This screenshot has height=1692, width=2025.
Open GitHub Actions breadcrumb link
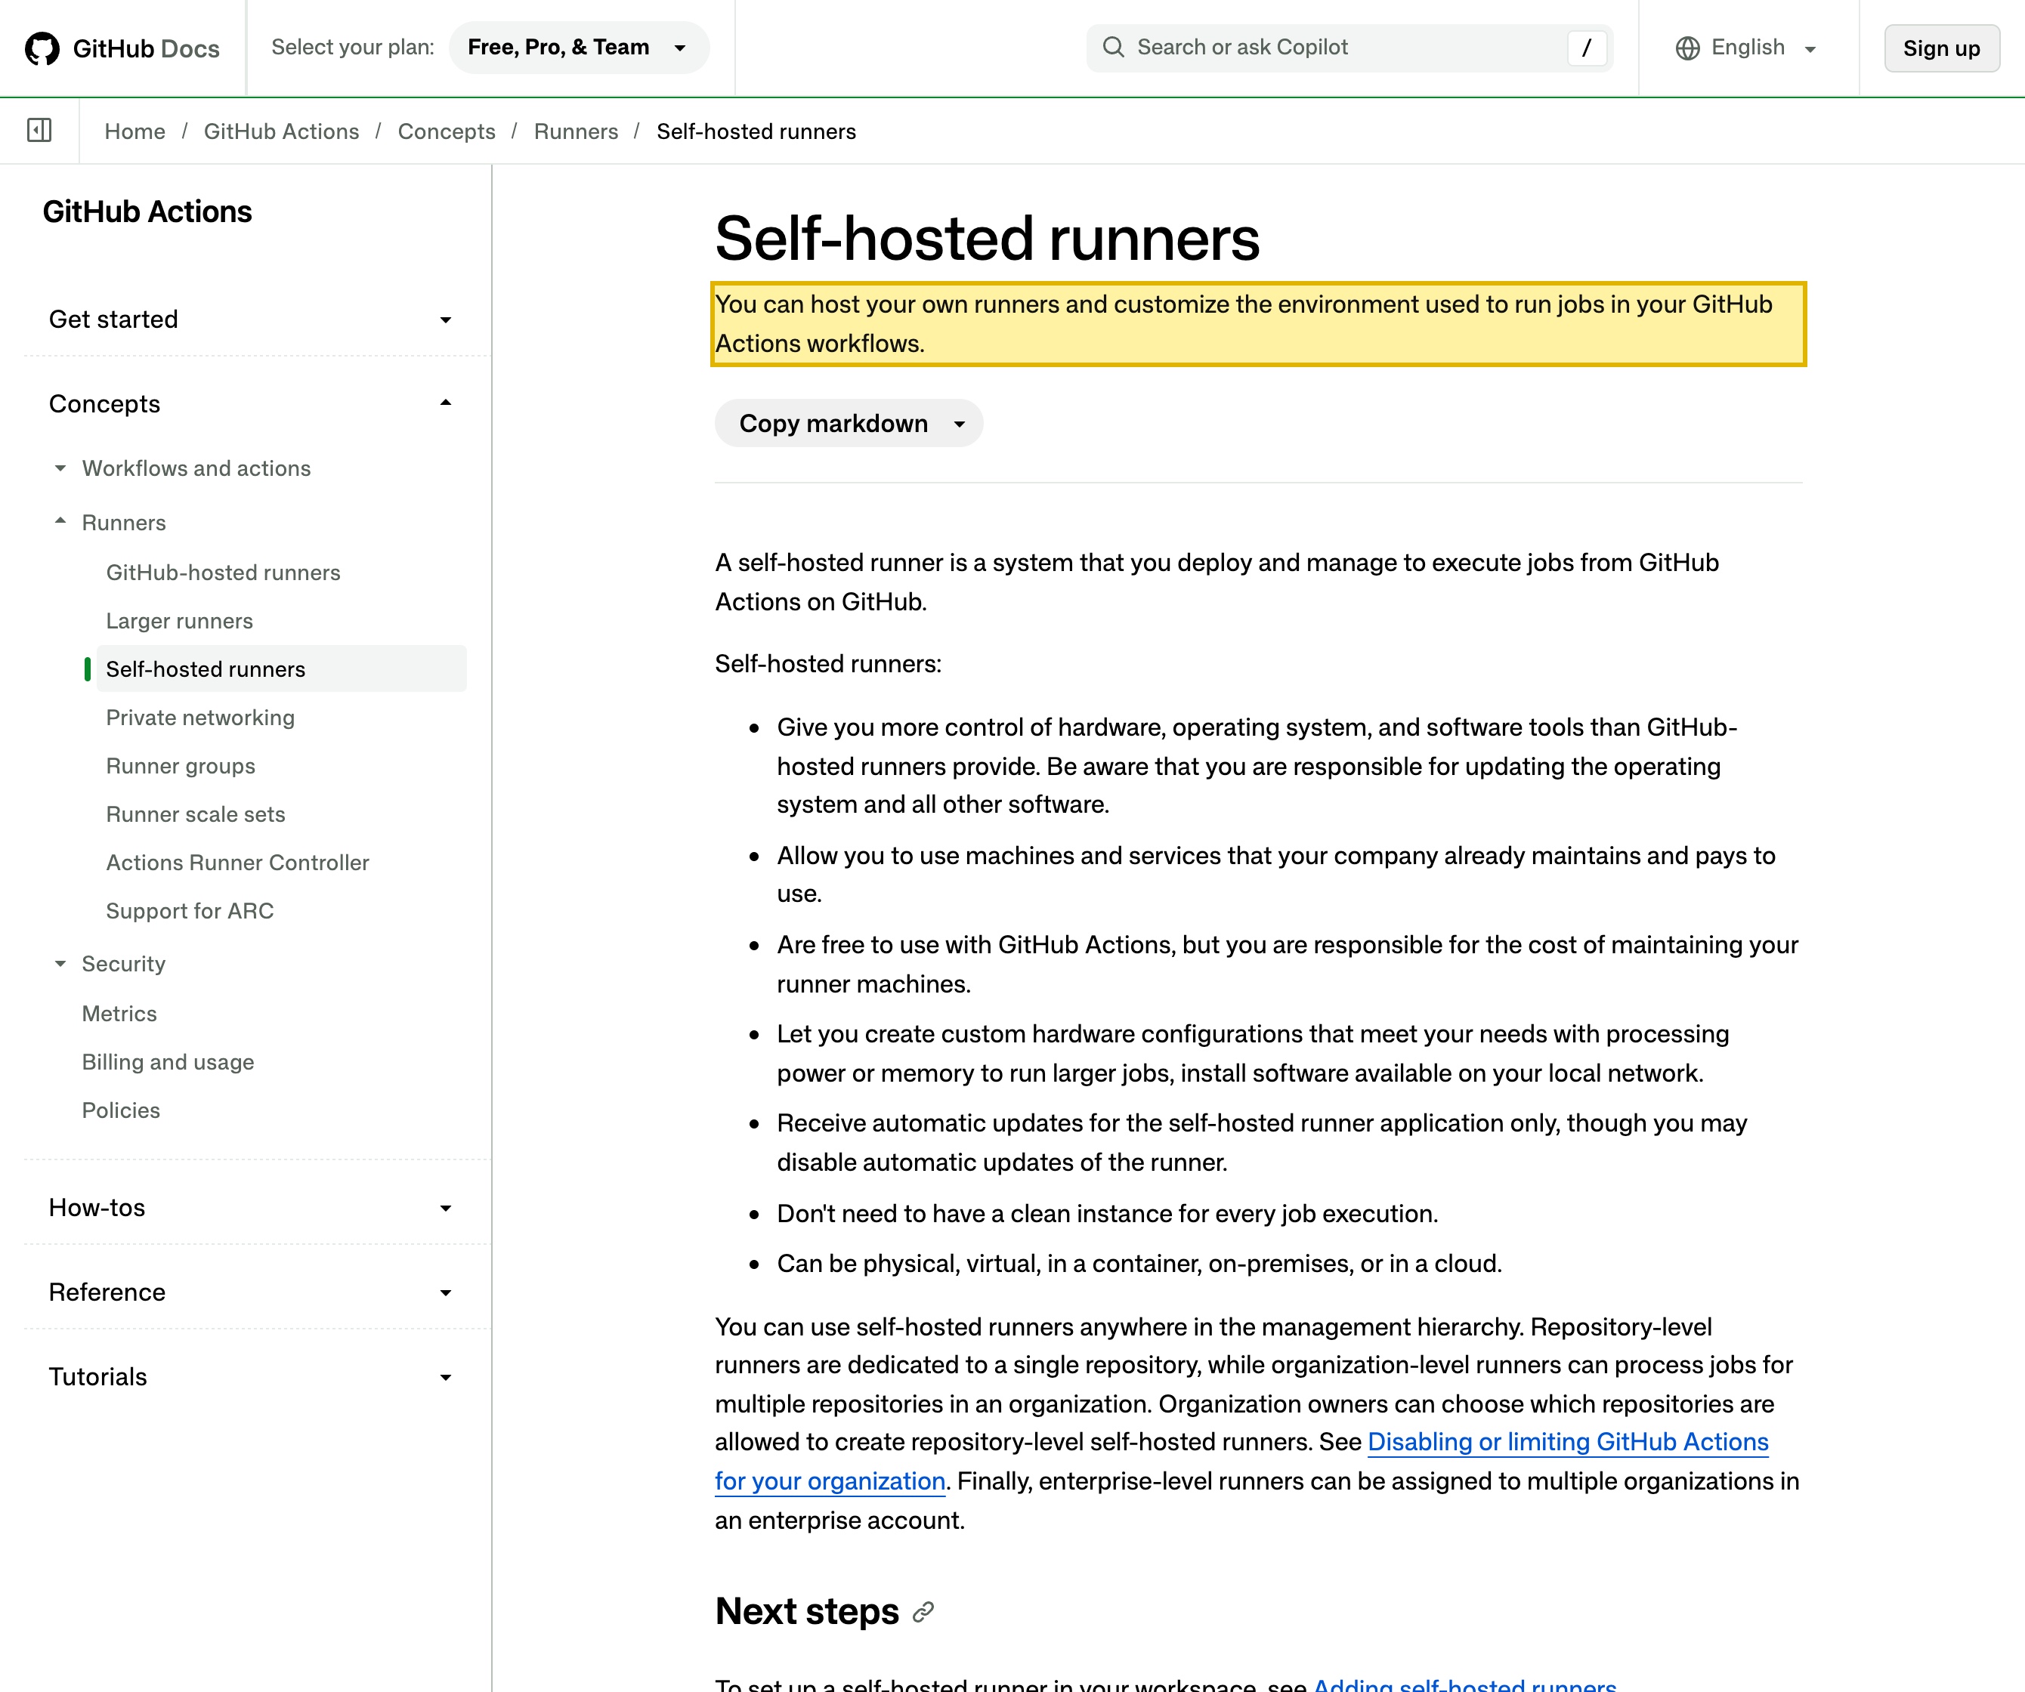(280, 131)
